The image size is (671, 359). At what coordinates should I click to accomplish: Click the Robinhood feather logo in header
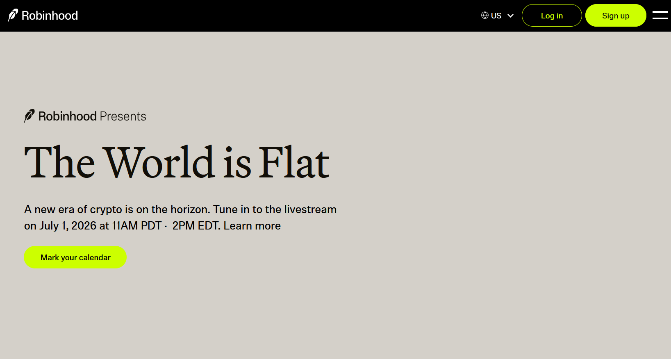(13, 15)
